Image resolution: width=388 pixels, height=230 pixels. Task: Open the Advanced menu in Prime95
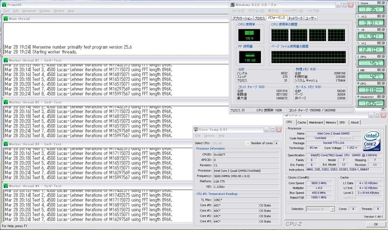pos(29,11)
